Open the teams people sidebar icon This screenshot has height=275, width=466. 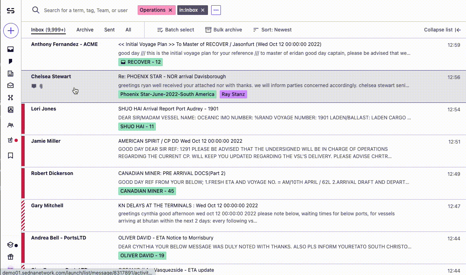(10, 125)
